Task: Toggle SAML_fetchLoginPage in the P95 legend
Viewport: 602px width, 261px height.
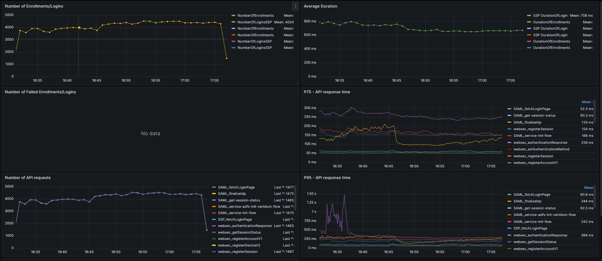Action: (532, 194)
